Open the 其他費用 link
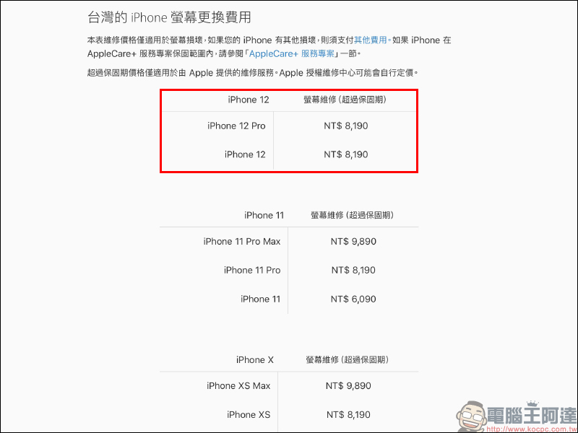The image size is (578, 433). [371, 40]
